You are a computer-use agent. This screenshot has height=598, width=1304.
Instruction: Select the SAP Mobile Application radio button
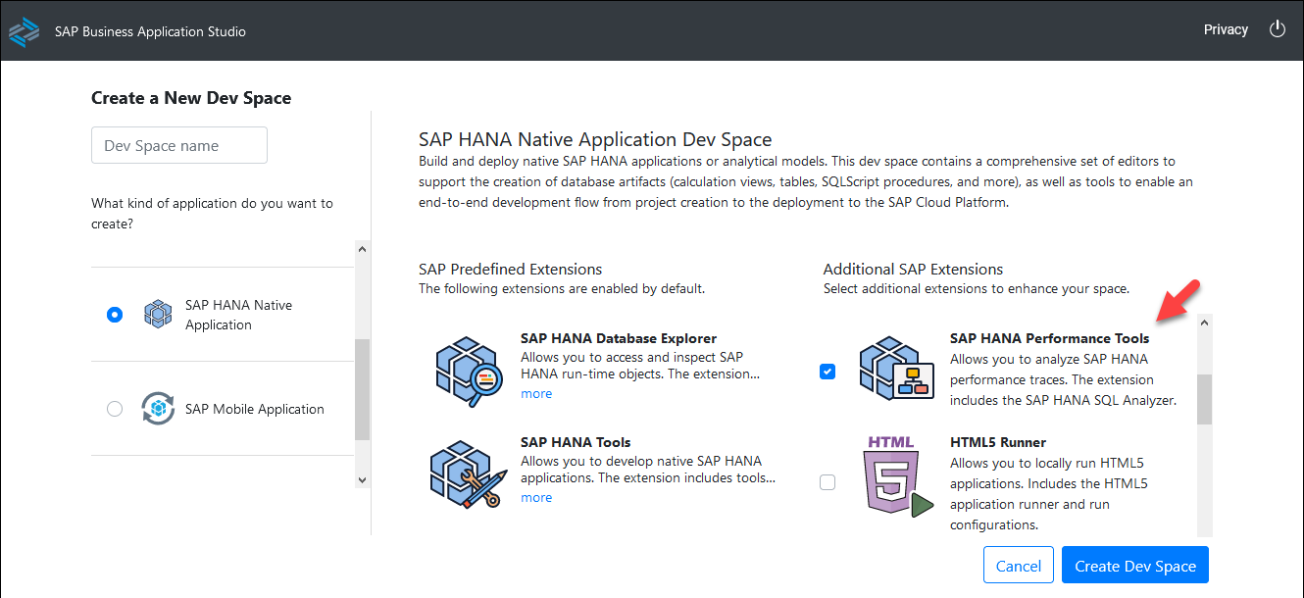pyautogui.click(x=115, y=409)
